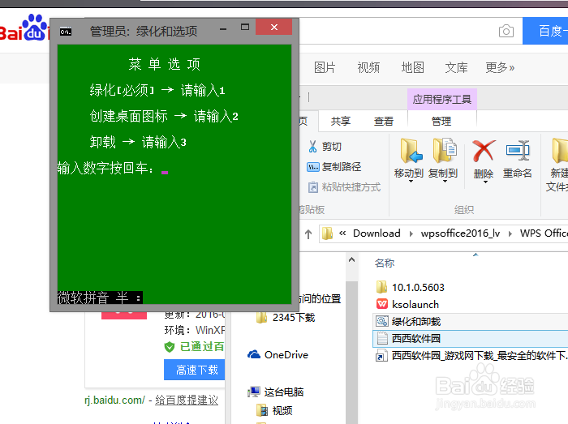This screenshot has width=568, height=424.
Task: Click the 给百度提建议 link
Action: click(187, 400)
